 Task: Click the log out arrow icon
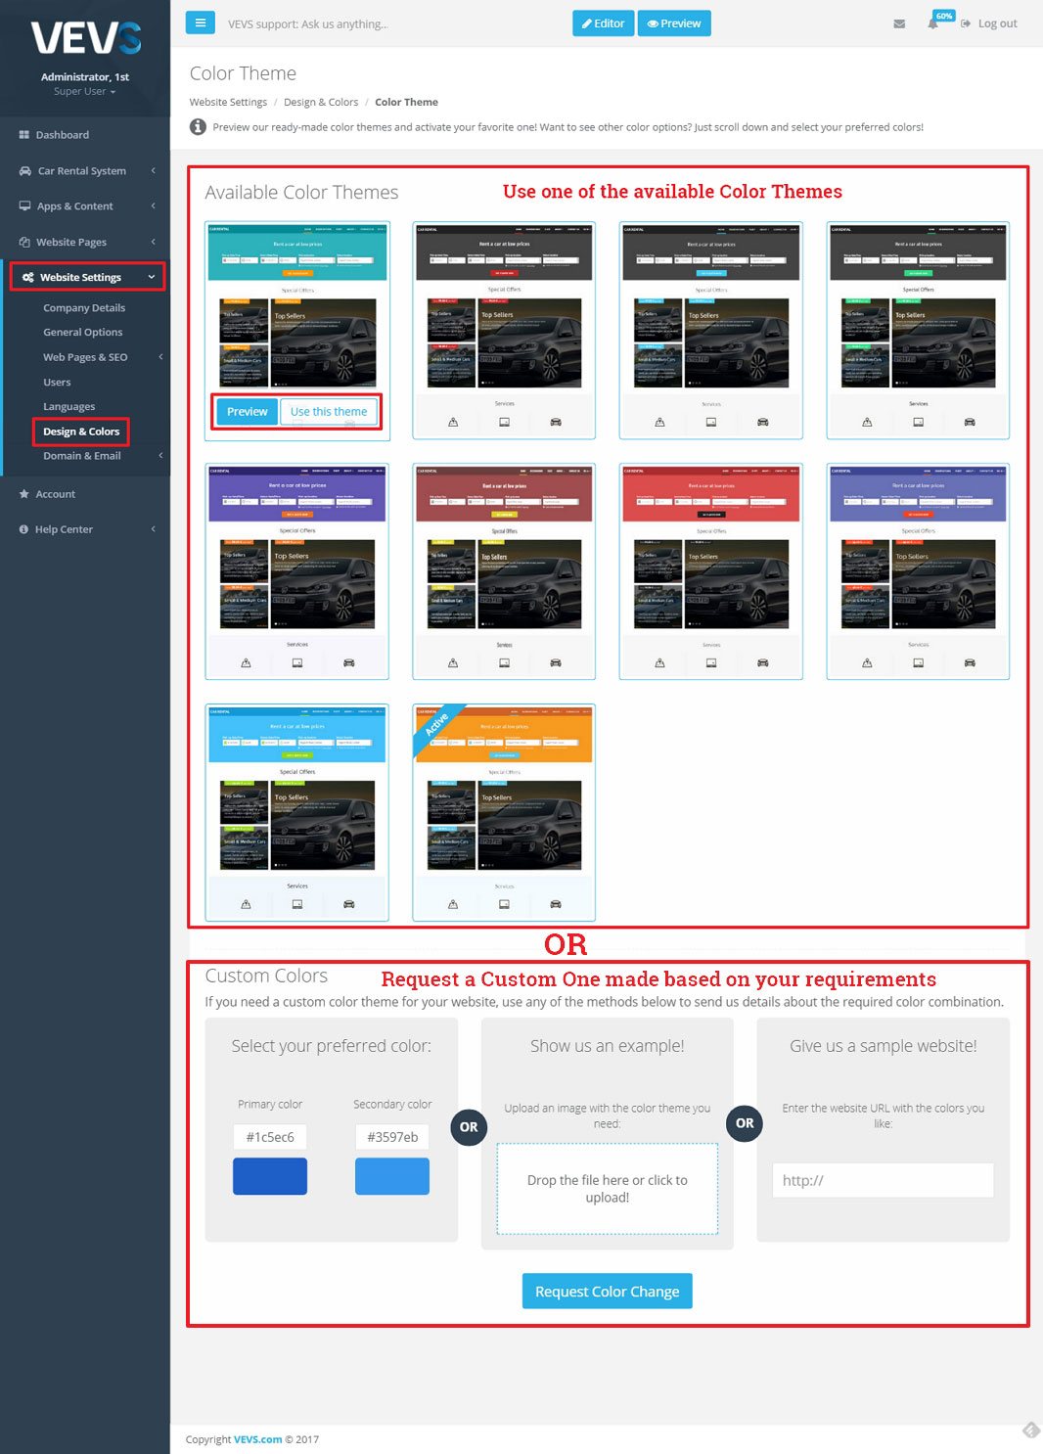(x=966, y=23)
